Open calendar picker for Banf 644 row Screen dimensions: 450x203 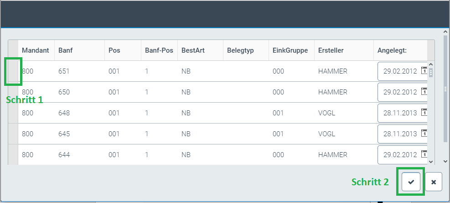point(424,154)
